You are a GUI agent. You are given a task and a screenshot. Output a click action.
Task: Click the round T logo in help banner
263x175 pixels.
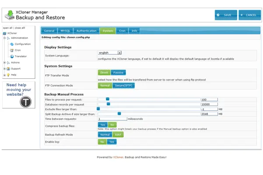(25, 101)
